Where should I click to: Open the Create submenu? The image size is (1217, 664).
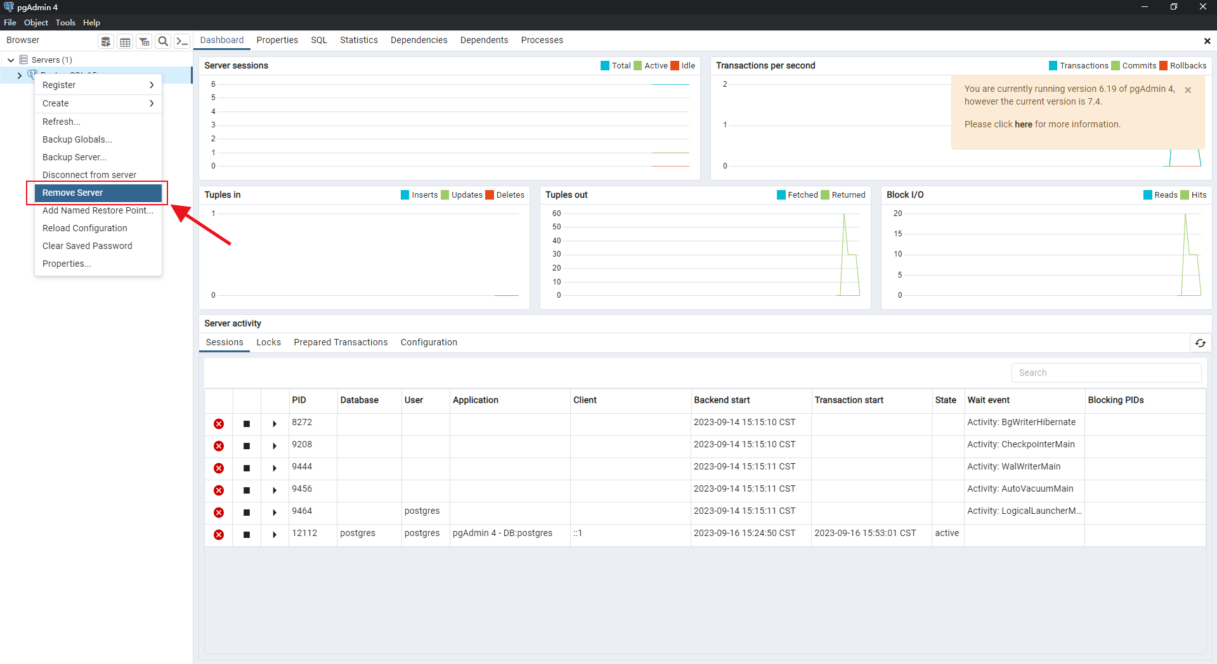[x=98, y=103]
